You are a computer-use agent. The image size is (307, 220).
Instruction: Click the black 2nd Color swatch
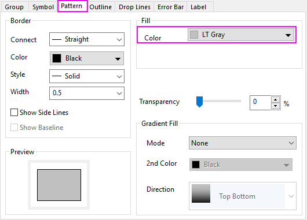(196, 165)
